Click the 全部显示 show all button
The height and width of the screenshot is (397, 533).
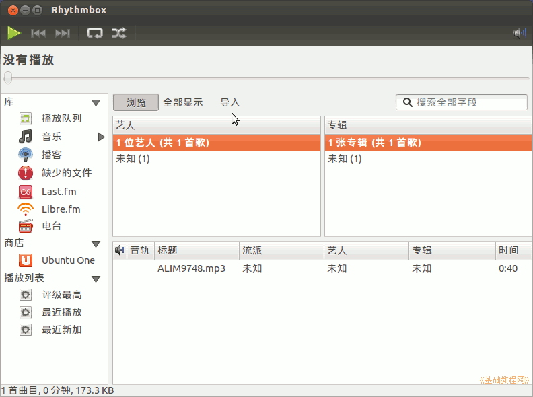(x=183, y=102)
